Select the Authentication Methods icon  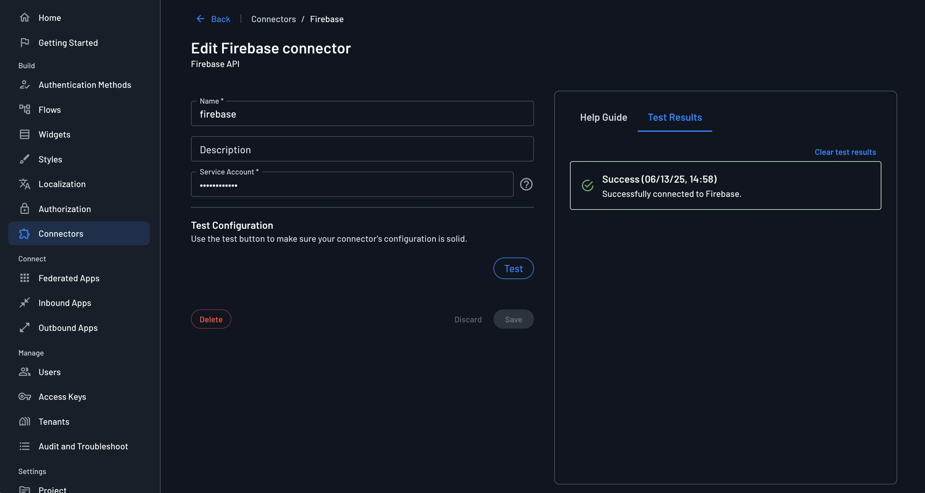point(24,84)
